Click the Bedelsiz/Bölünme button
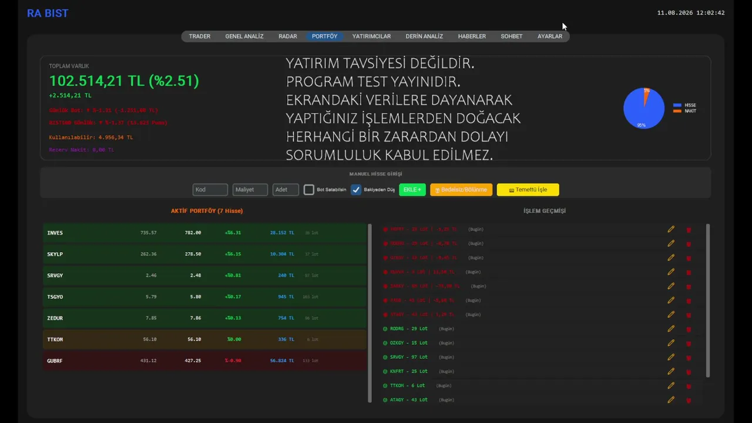752x423 pixels. click(461, 190)
